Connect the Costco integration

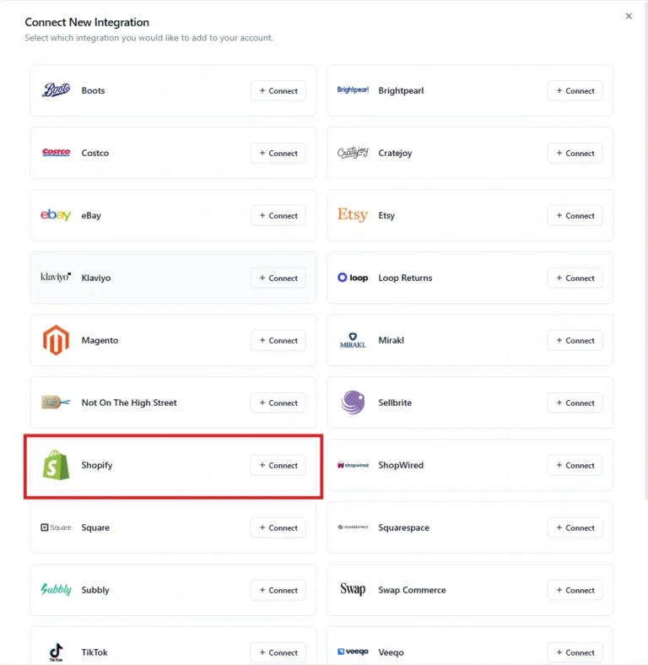pos(278,153)
